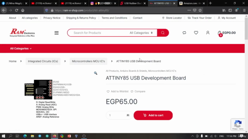Screen dimensions: 248x139
Task: Switch to the Mina Magdy Facebook tab
Action: point(14,3)
